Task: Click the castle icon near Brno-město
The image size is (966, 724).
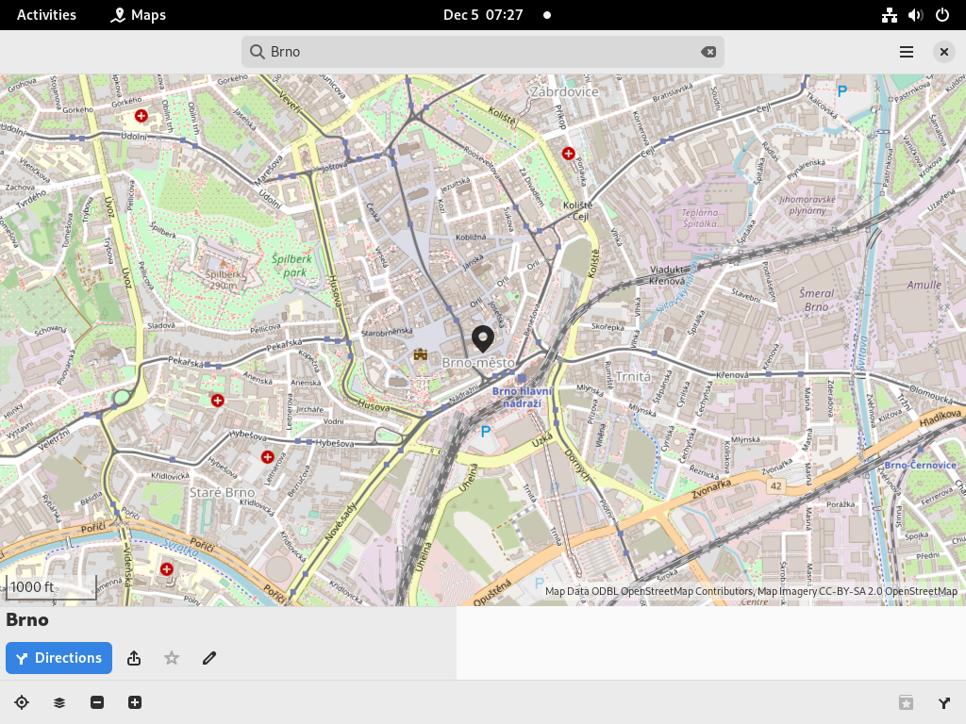Action: pos(421,354)
